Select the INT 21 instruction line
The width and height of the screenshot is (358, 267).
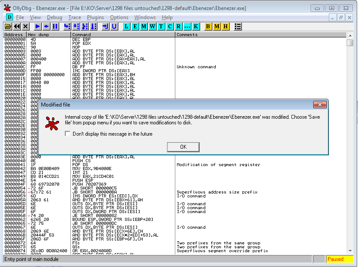click(x=80, y=172)
